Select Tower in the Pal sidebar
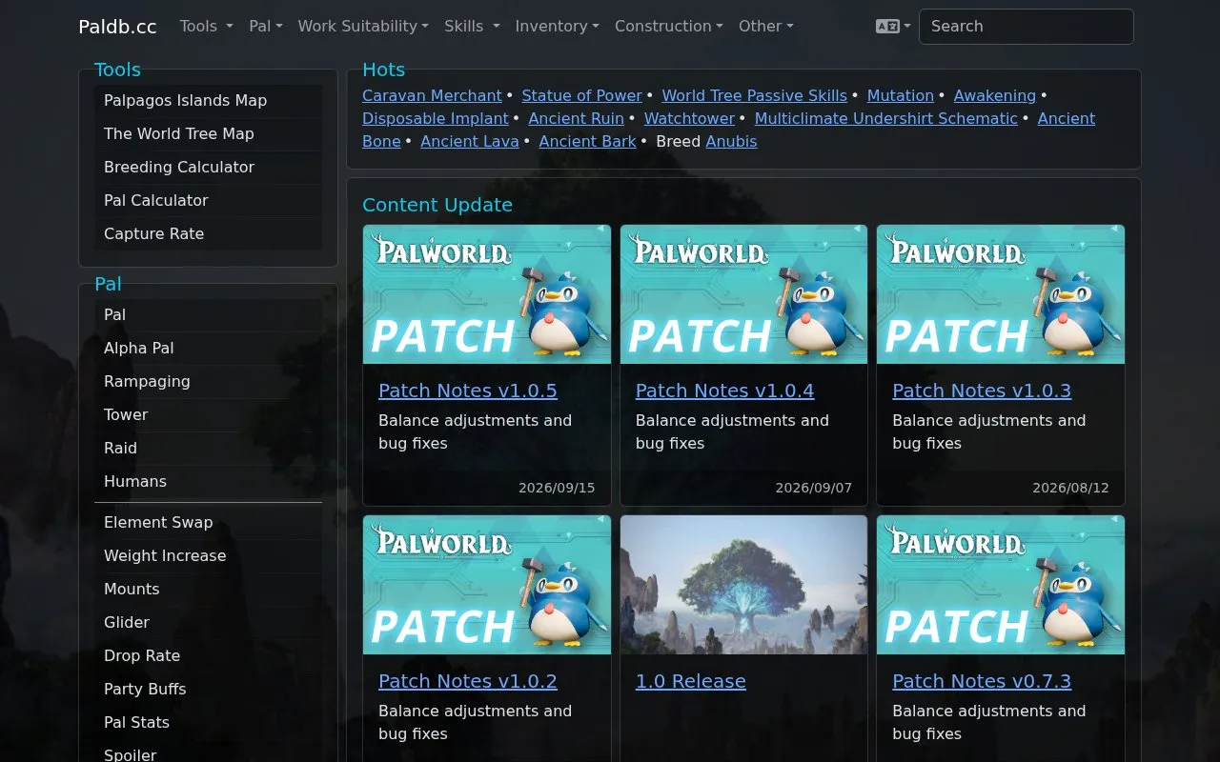The width and height of the screenshot is (1220, 762). pos(208,415)
